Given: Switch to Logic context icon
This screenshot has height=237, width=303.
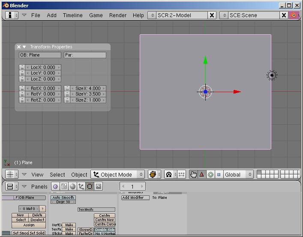Looking at the screenshot, I should [x=55, y=186].
